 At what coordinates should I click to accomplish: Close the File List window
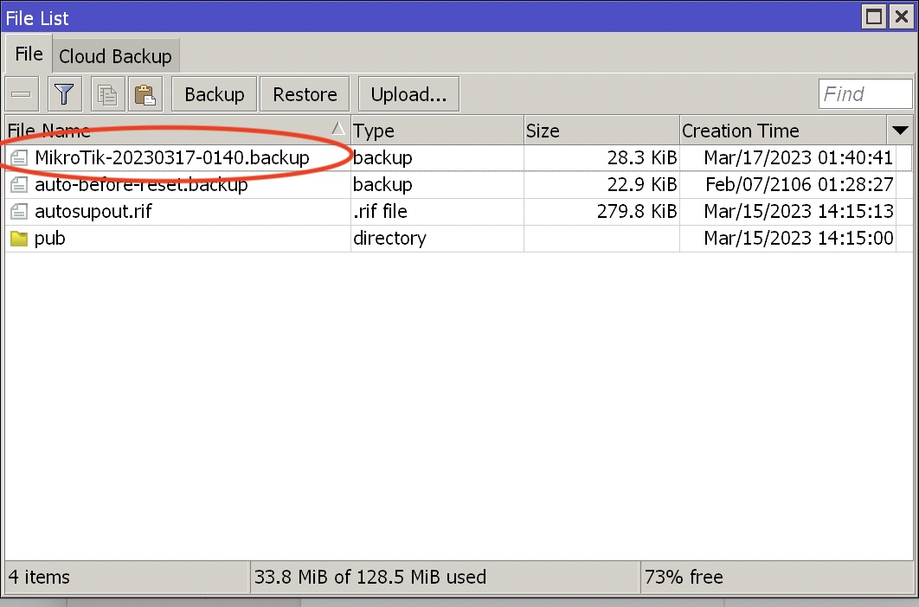[902, 16]
